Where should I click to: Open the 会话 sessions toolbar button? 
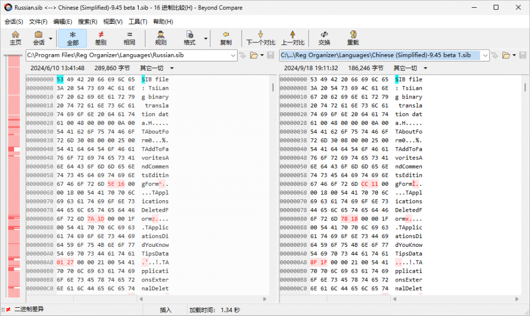(x=38, y=38)
